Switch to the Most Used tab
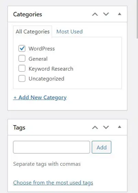138x193 pixels. [x=70, y=32]
